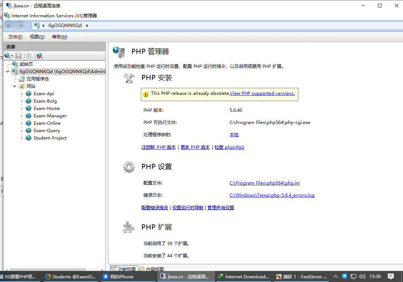Open the 帮助(H) menu

tap(60, 37)
